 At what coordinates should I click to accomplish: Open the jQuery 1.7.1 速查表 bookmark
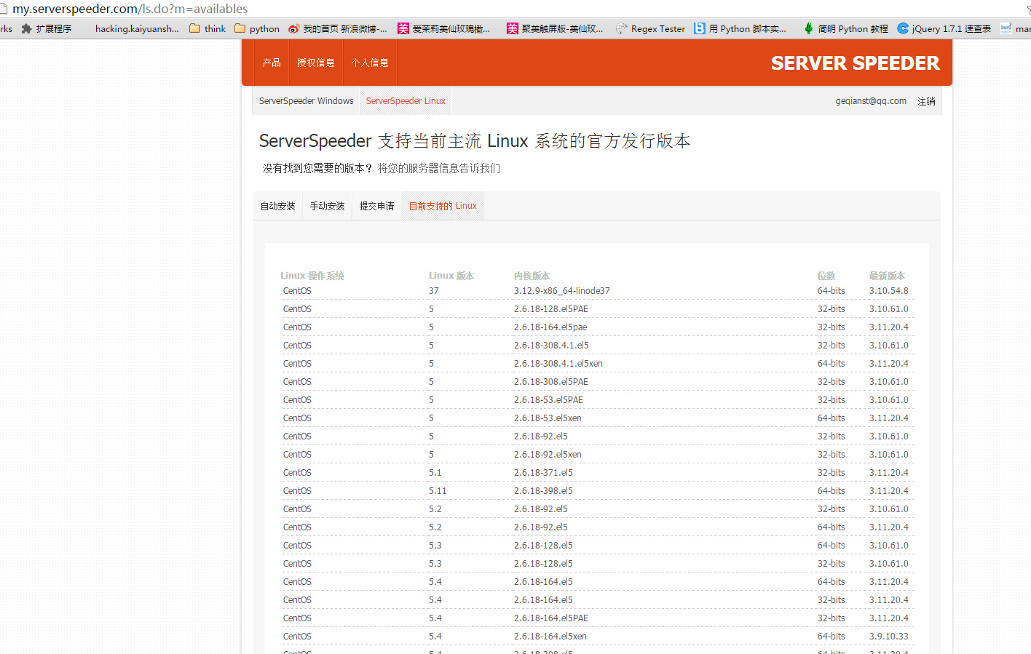click(944, 29)
